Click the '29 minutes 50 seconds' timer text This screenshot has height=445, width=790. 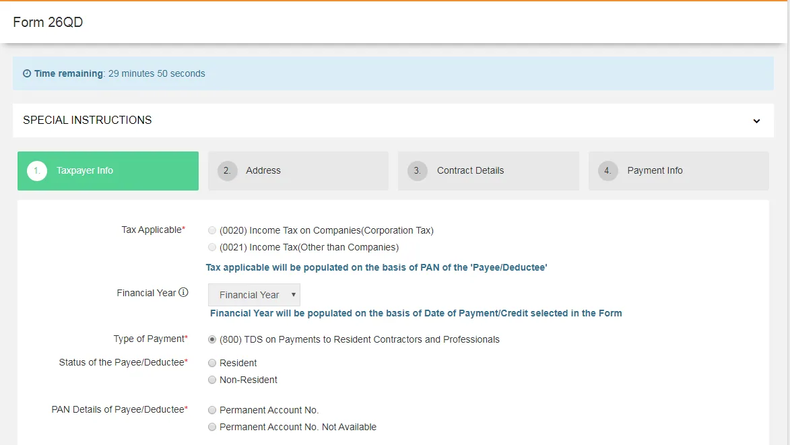[157, 73]
